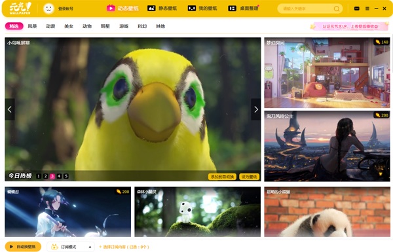
Task: Select slide 4 of 今日热榜
Action: click(59, 176)
